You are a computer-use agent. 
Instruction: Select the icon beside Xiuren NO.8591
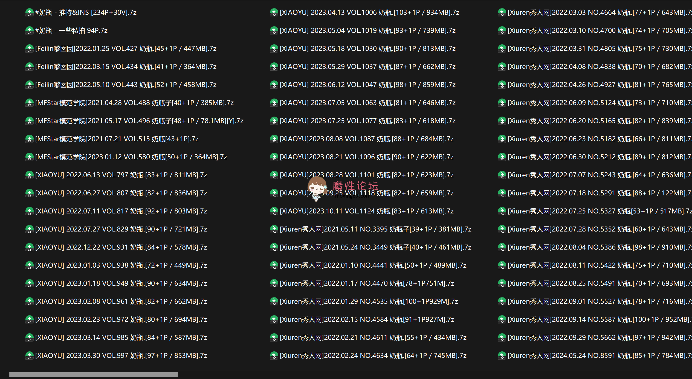(502, 356)
